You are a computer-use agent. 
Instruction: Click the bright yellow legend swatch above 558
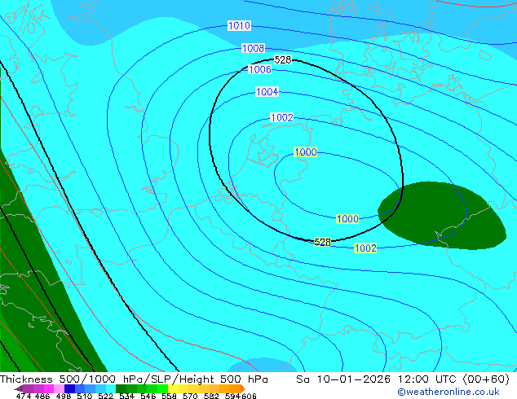(x=173, y=388)
